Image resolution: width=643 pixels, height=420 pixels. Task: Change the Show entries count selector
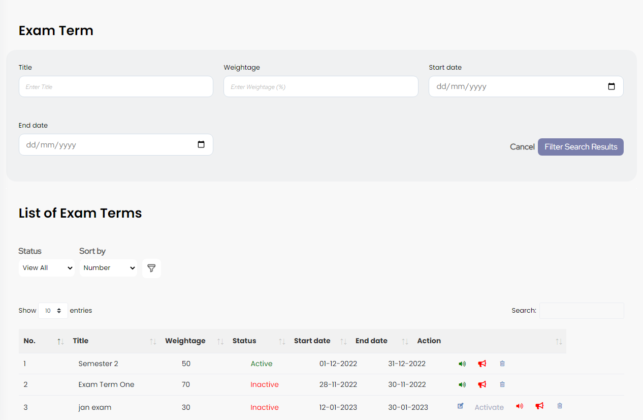tap(53, 311)
